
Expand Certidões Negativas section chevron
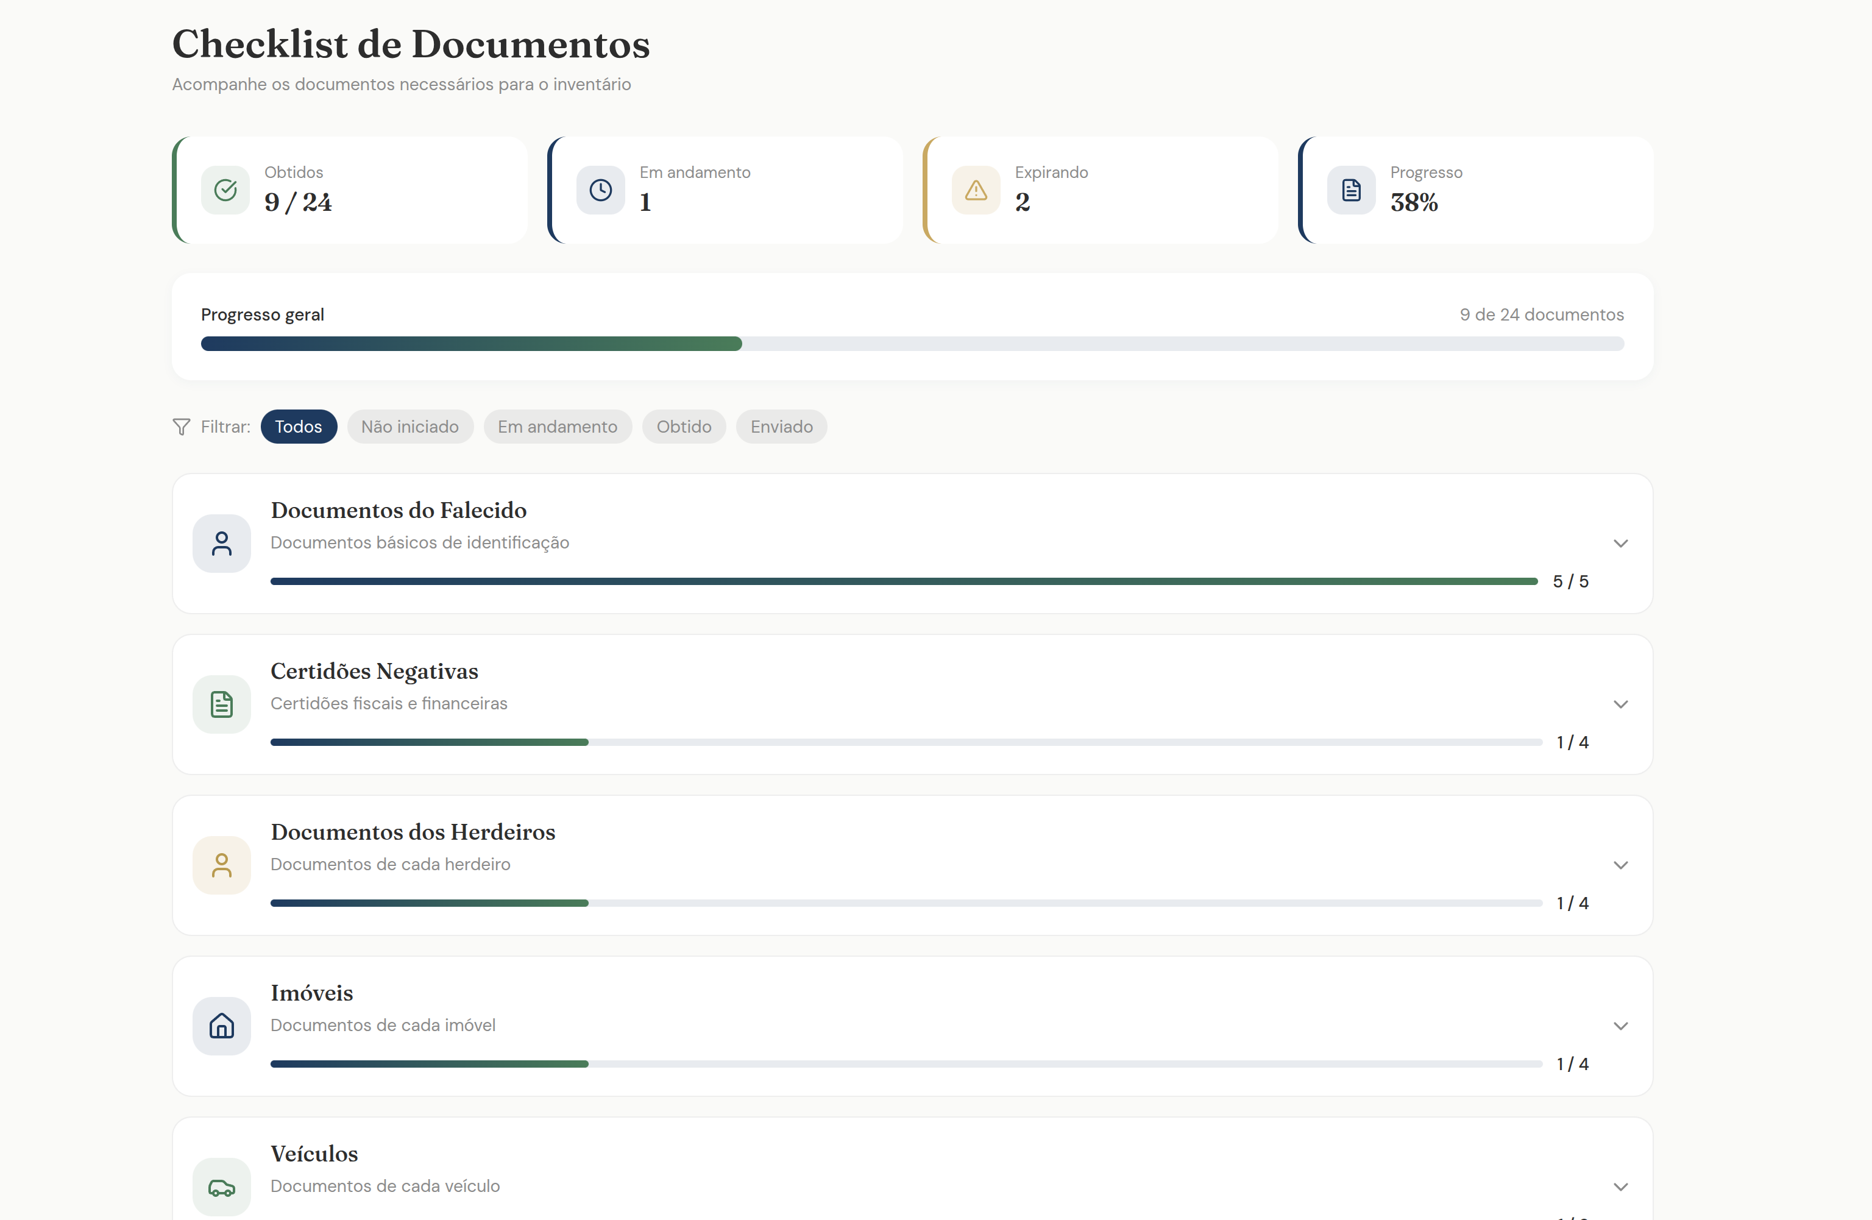1620,704
